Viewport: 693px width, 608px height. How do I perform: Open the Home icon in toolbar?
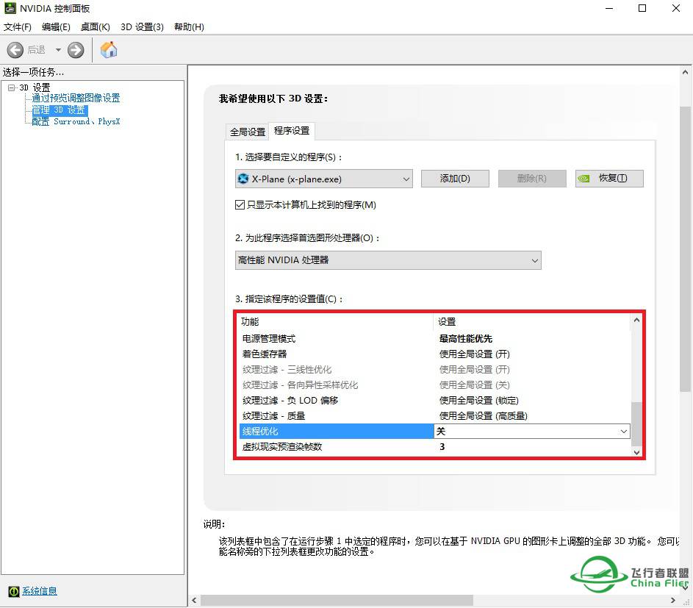pyautogui.click(x=109, y=49)
